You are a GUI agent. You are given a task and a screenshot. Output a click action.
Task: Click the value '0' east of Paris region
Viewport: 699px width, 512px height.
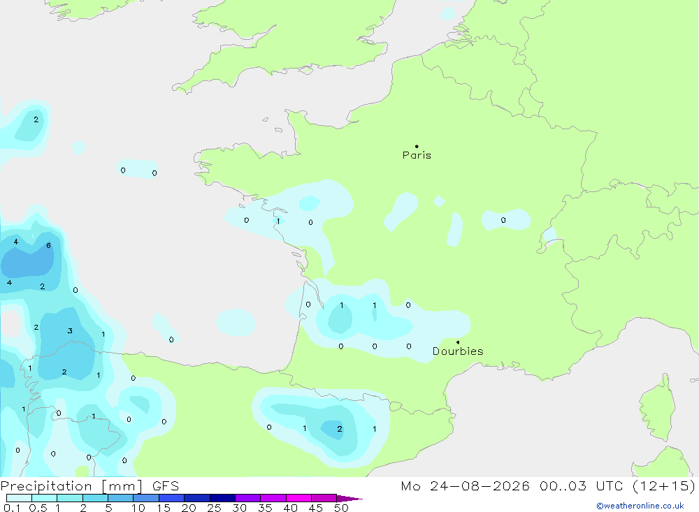(503, 220)
